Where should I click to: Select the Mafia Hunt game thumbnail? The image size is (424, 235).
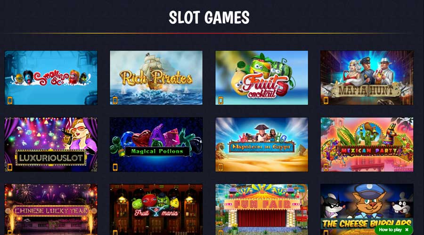pyautogui.click(x=367, y=78)
